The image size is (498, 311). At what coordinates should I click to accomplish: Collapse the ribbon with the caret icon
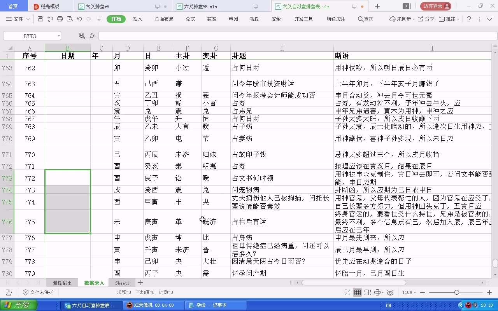pyautogui.click(x=490, y=19)
